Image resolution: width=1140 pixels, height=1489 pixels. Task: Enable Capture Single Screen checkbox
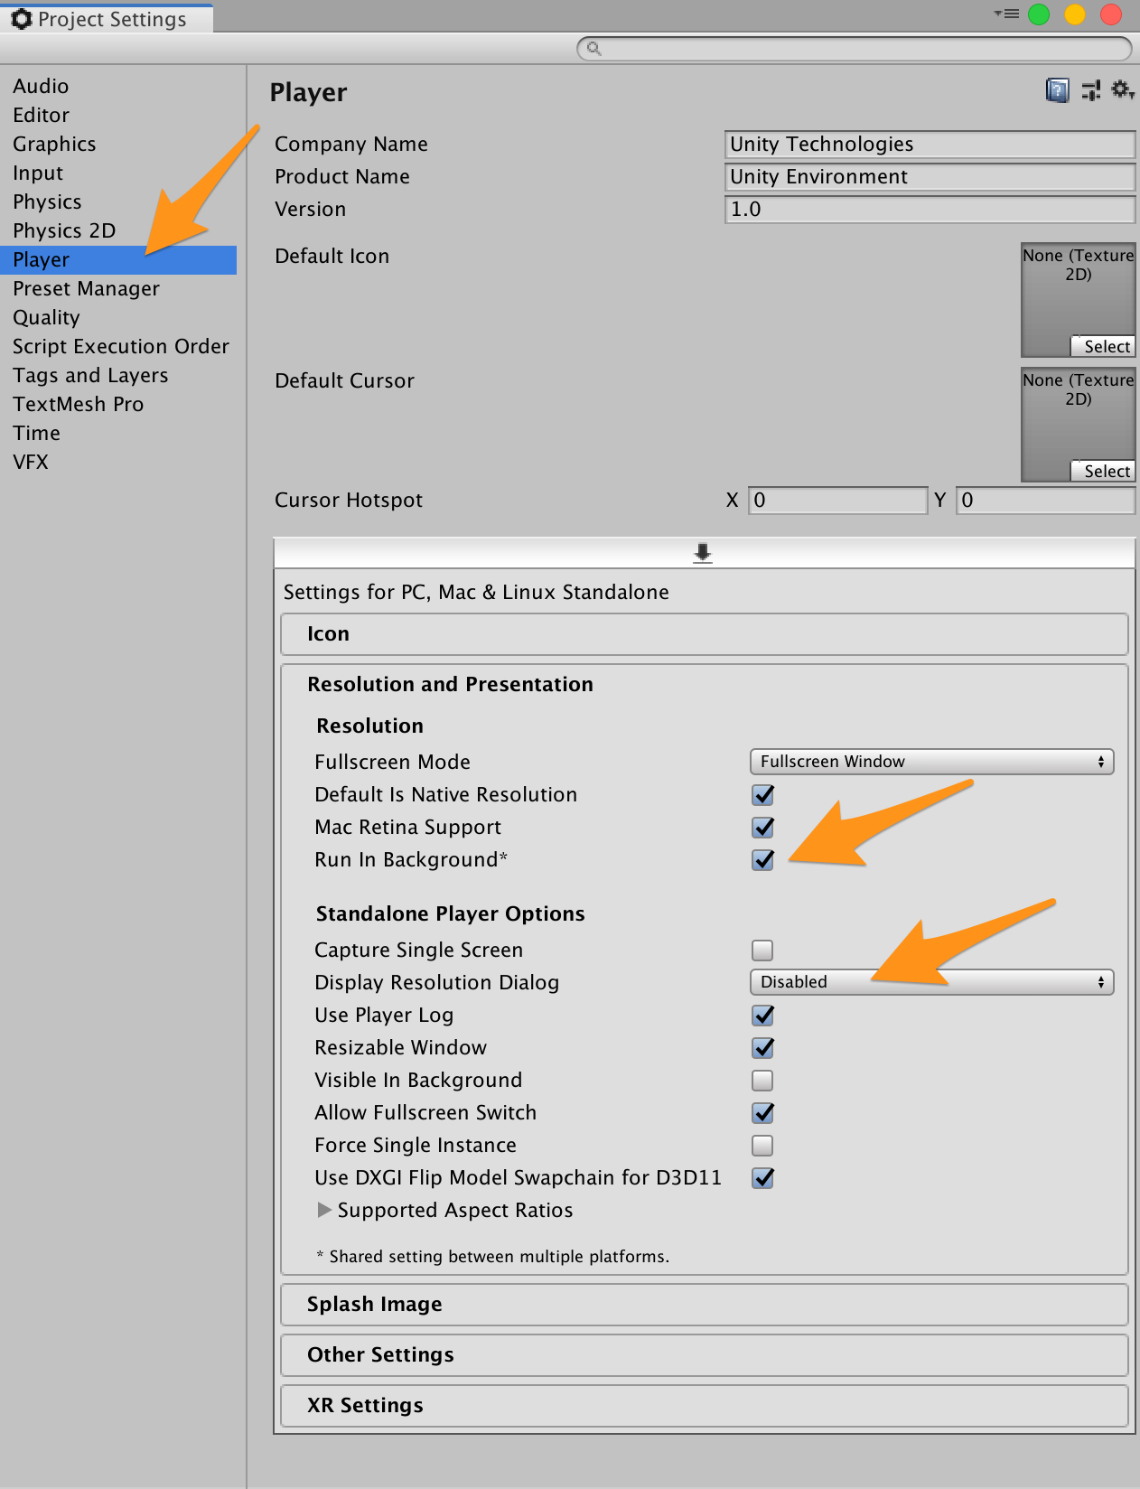coord(762,951)
